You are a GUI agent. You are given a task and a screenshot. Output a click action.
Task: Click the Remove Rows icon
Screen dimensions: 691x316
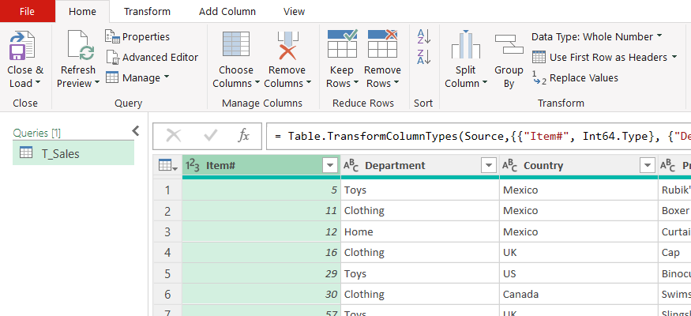click(x=382, y=43)
